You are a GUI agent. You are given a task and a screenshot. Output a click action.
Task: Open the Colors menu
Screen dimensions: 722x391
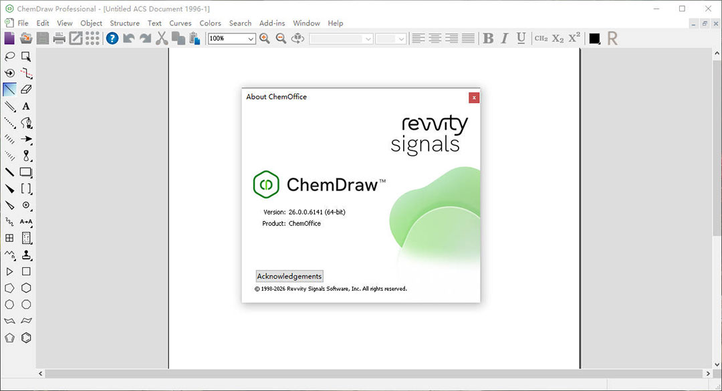tap(210, 23)
